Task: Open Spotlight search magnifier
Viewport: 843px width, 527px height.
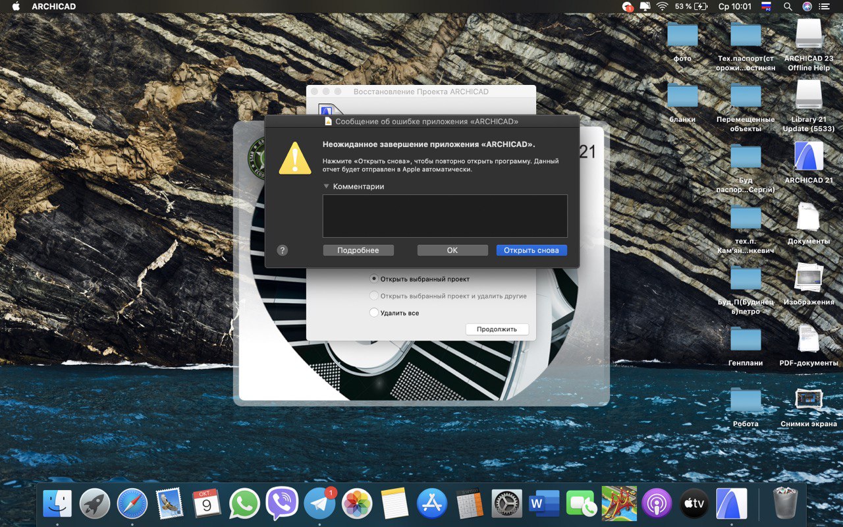Action: (x=788, y=7)
